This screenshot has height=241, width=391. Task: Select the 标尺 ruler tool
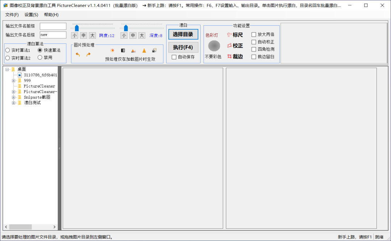235,35
